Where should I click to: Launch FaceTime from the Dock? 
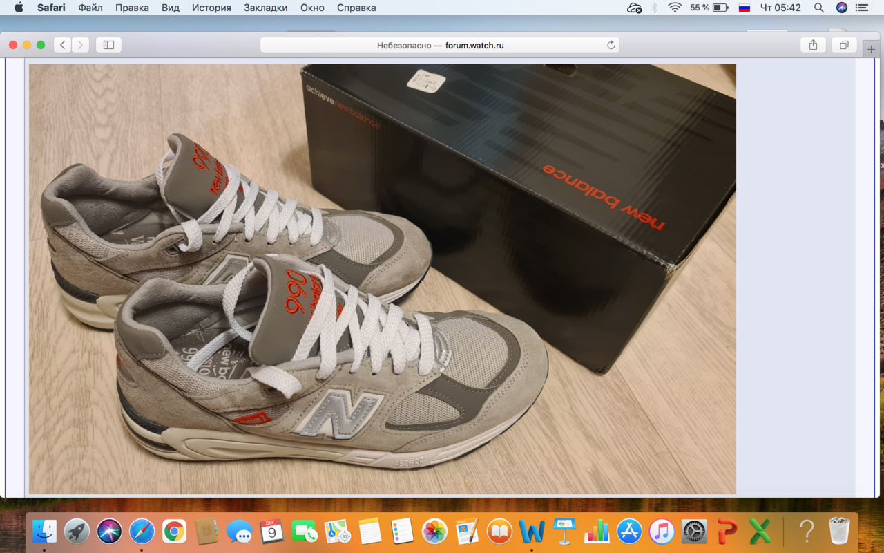pos(305,531)
